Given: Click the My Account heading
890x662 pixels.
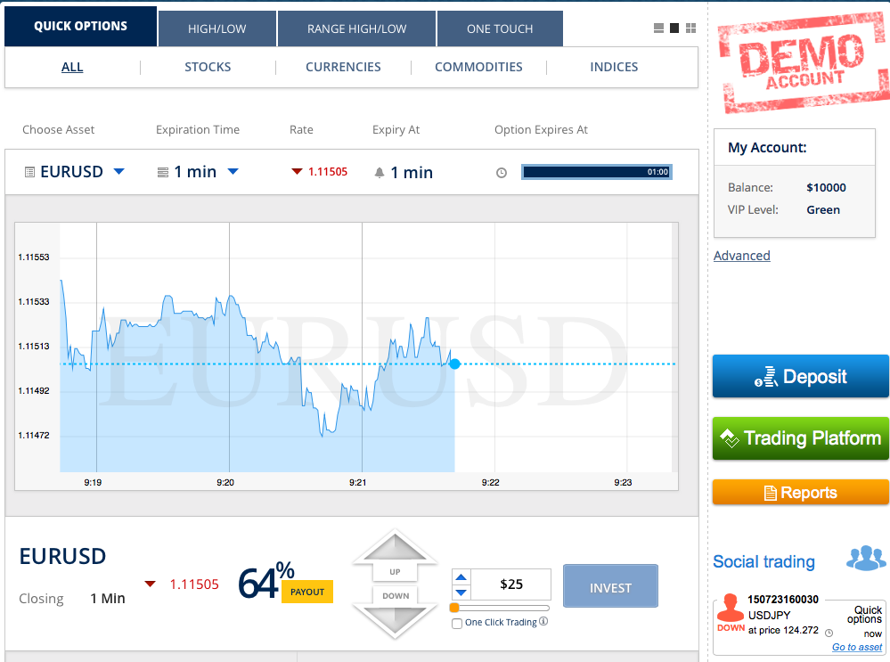Looking at the screenshot, I should (x=767, y=148).
